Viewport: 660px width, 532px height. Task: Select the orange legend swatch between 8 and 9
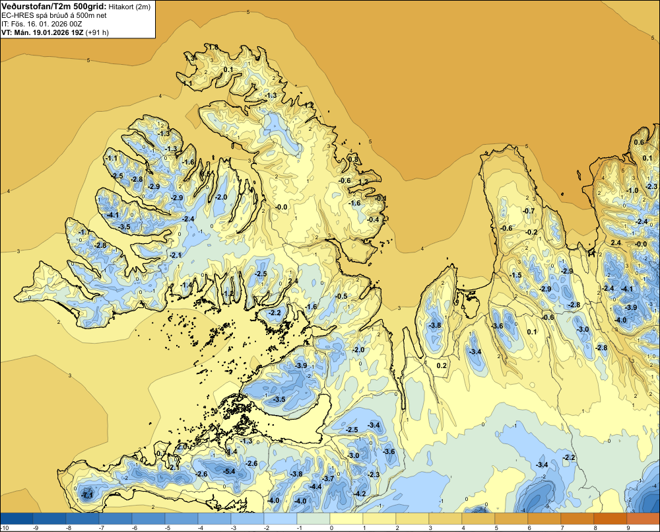pyautogui.click(x=610, y=519)
